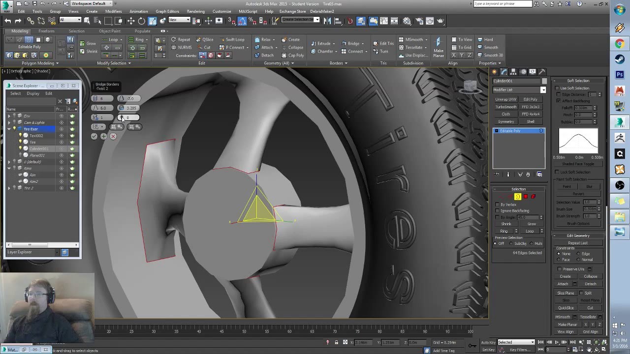The height and width of the screenshot is (354, 630).
Task: Expand the Geometry (All) panel flyout
Action: coord(278,63)
